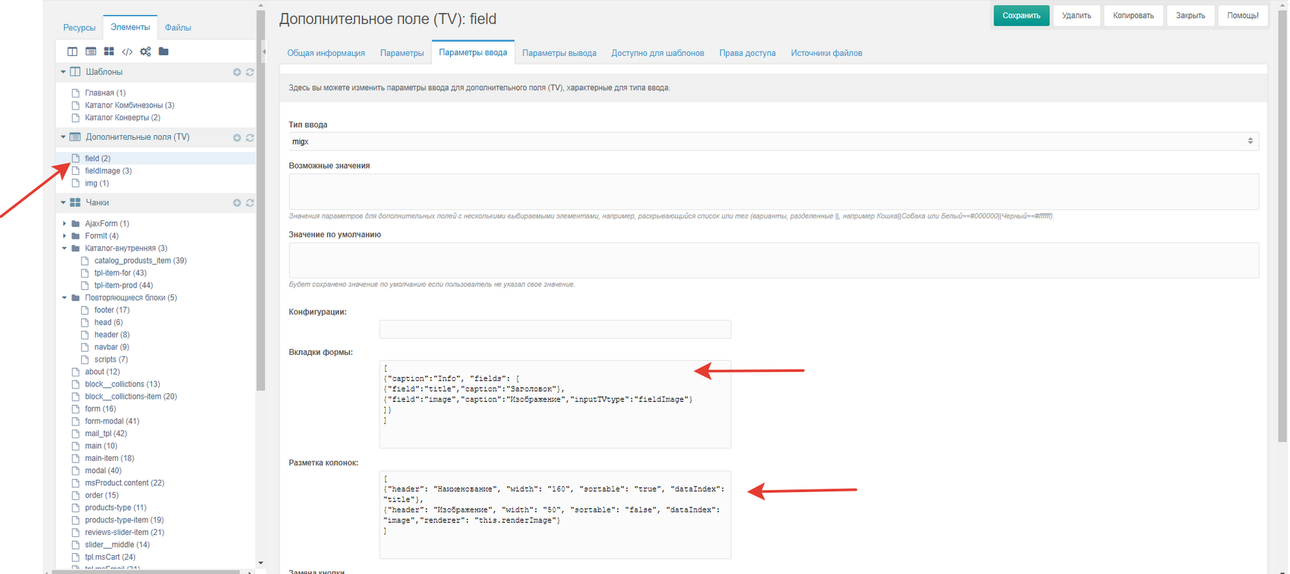Image resolution: width=1290 pixels, height=574 pixels.
Task: Click the page icon beside footer (17)
Action: 85,311
